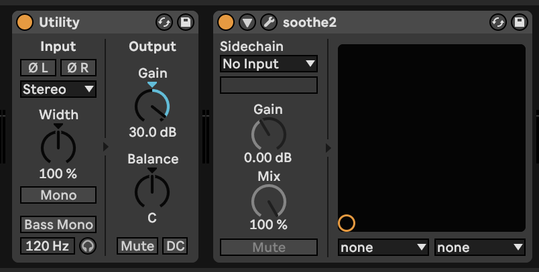Click the Utility output Gain knob

click(152, 105)
